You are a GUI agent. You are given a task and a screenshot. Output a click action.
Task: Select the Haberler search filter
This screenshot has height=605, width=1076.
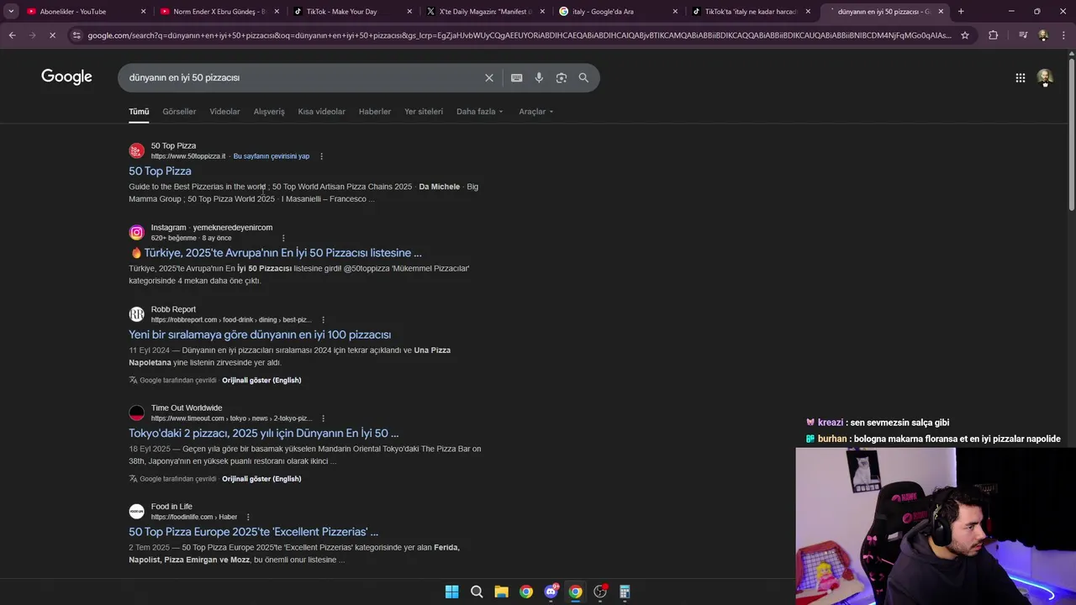pyautogui.click(x=375, y=112)
